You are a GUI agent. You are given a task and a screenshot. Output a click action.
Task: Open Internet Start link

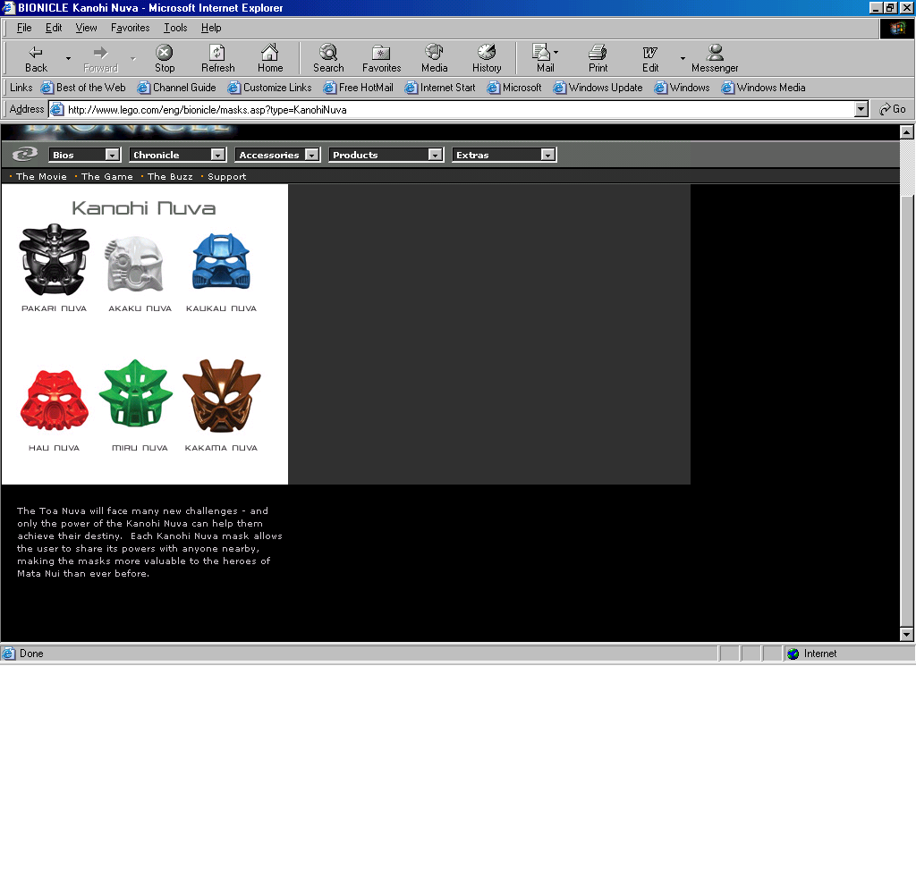pos(440,88)
